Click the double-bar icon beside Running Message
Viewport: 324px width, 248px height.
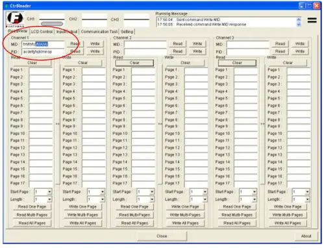(312, 20)
